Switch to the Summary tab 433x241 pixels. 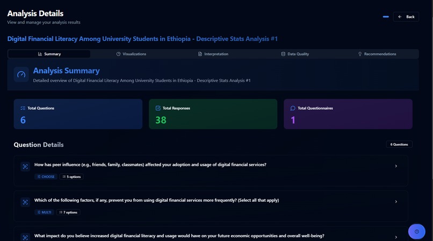[x=49, y=54]
